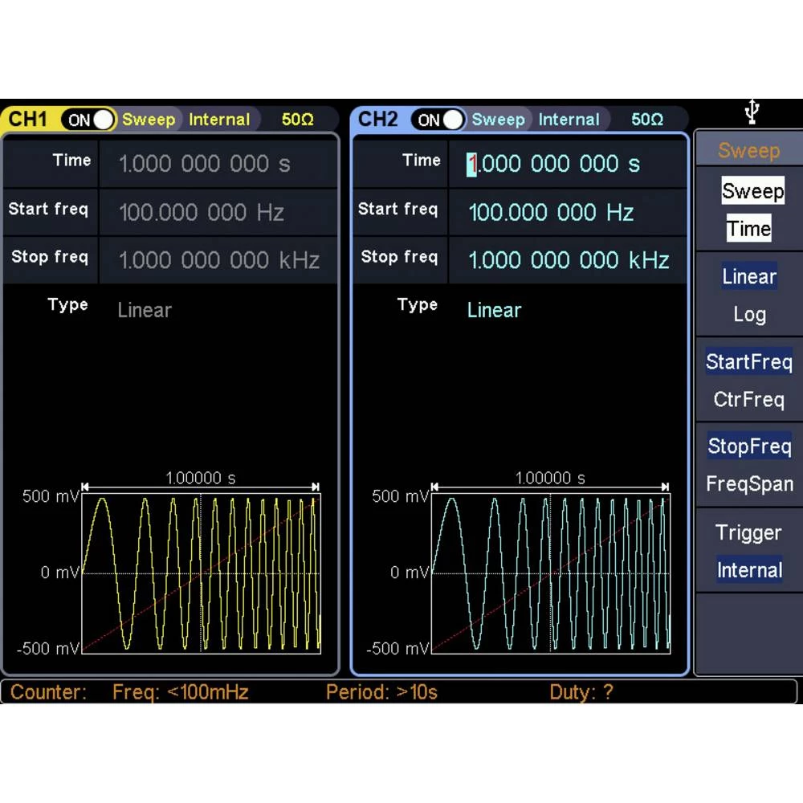Select the CH1 channel tab
Screen dimensions: 803x803
click(x=28, y=120)
